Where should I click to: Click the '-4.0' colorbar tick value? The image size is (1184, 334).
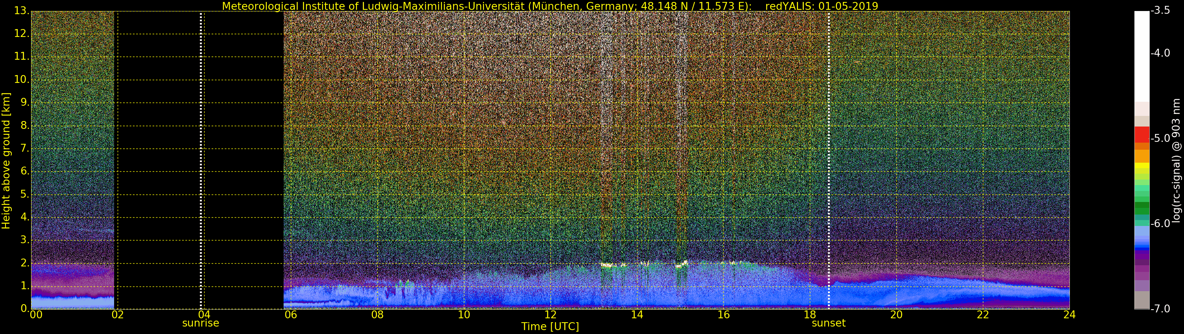coord(1160,53)
